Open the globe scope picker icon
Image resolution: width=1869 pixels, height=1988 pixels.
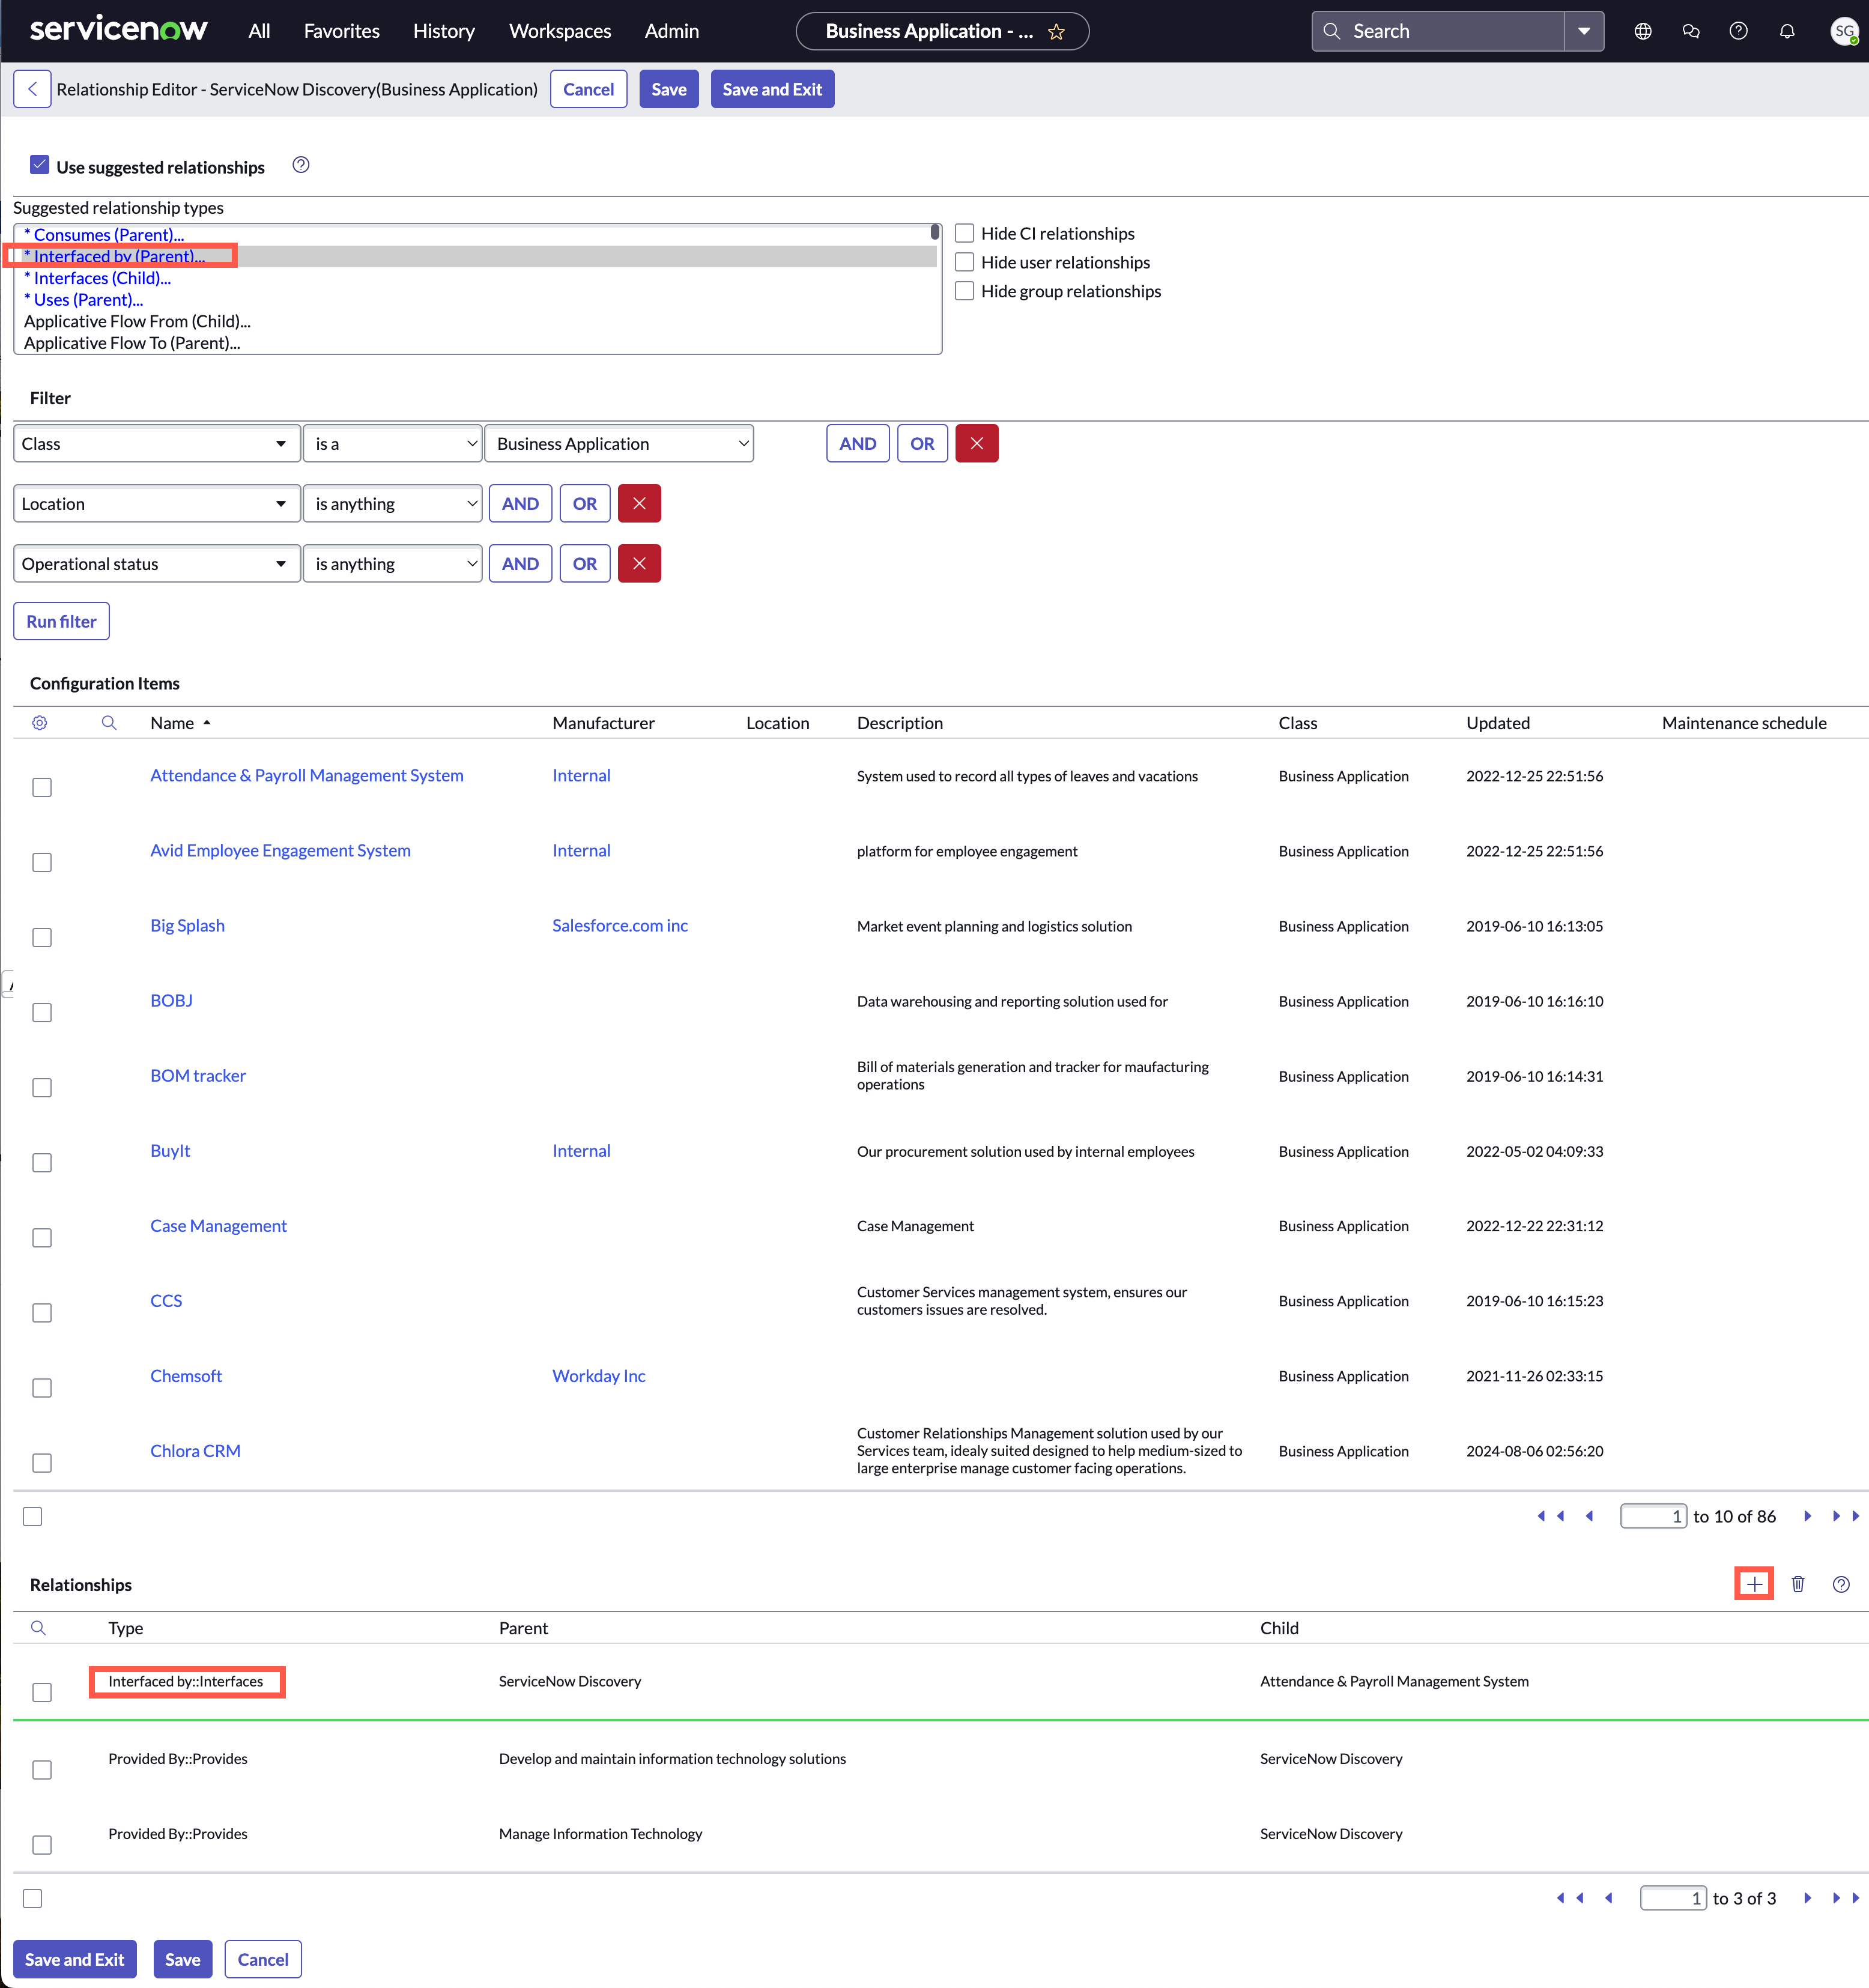[1643, 31]
